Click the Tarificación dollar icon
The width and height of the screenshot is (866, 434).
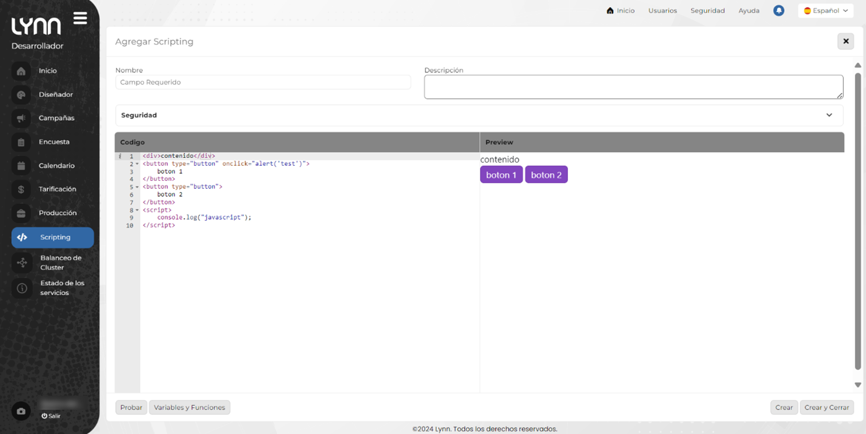pos(21,189)
